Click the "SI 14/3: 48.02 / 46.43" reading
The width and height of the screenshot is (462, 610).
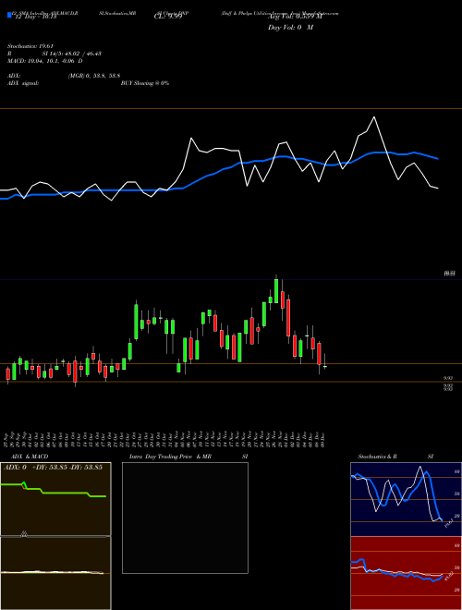pyautogui.click(x=71, y=54)
